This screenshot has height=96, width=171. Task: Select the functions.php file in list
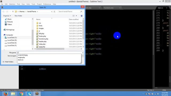click(x=43, y=39)
